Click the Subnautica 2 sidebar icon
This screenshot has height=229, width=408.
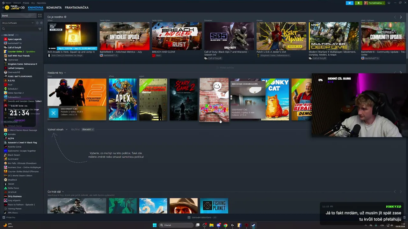click(5, 97)
